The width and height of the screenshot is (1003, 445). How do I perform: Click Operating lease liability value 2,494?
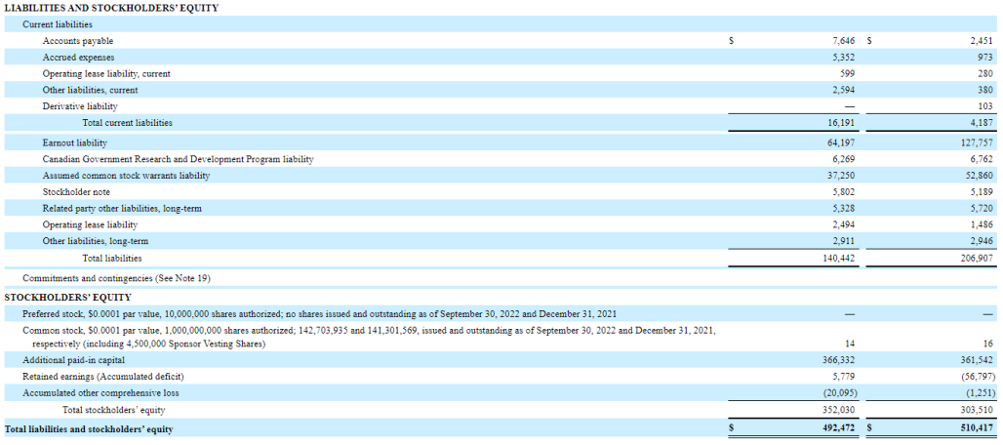pos(843,225)
